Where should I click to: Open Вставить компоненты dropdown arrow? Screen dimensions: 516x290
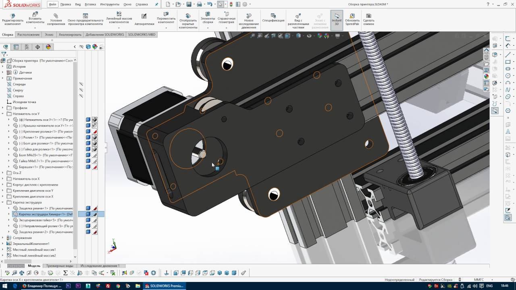coord(35,28)
